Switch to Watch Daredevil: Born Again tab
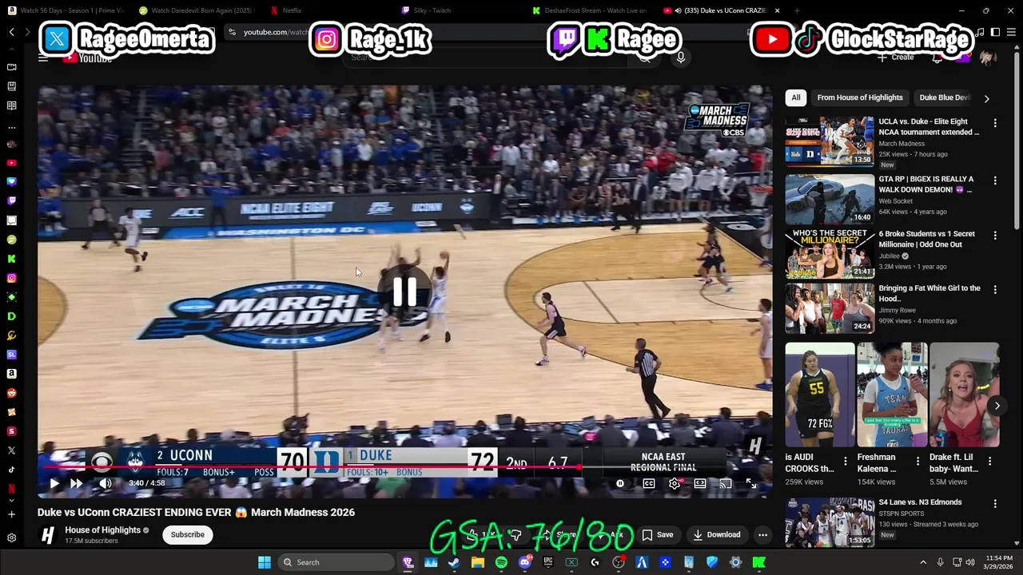The height and width of the screenshot is (575, 1023). point(197,10)
